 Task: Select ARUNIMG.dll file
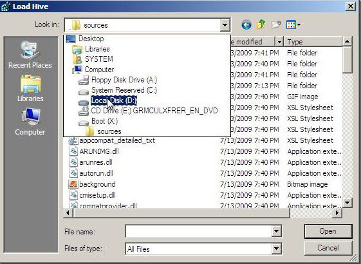coord(99,151)
